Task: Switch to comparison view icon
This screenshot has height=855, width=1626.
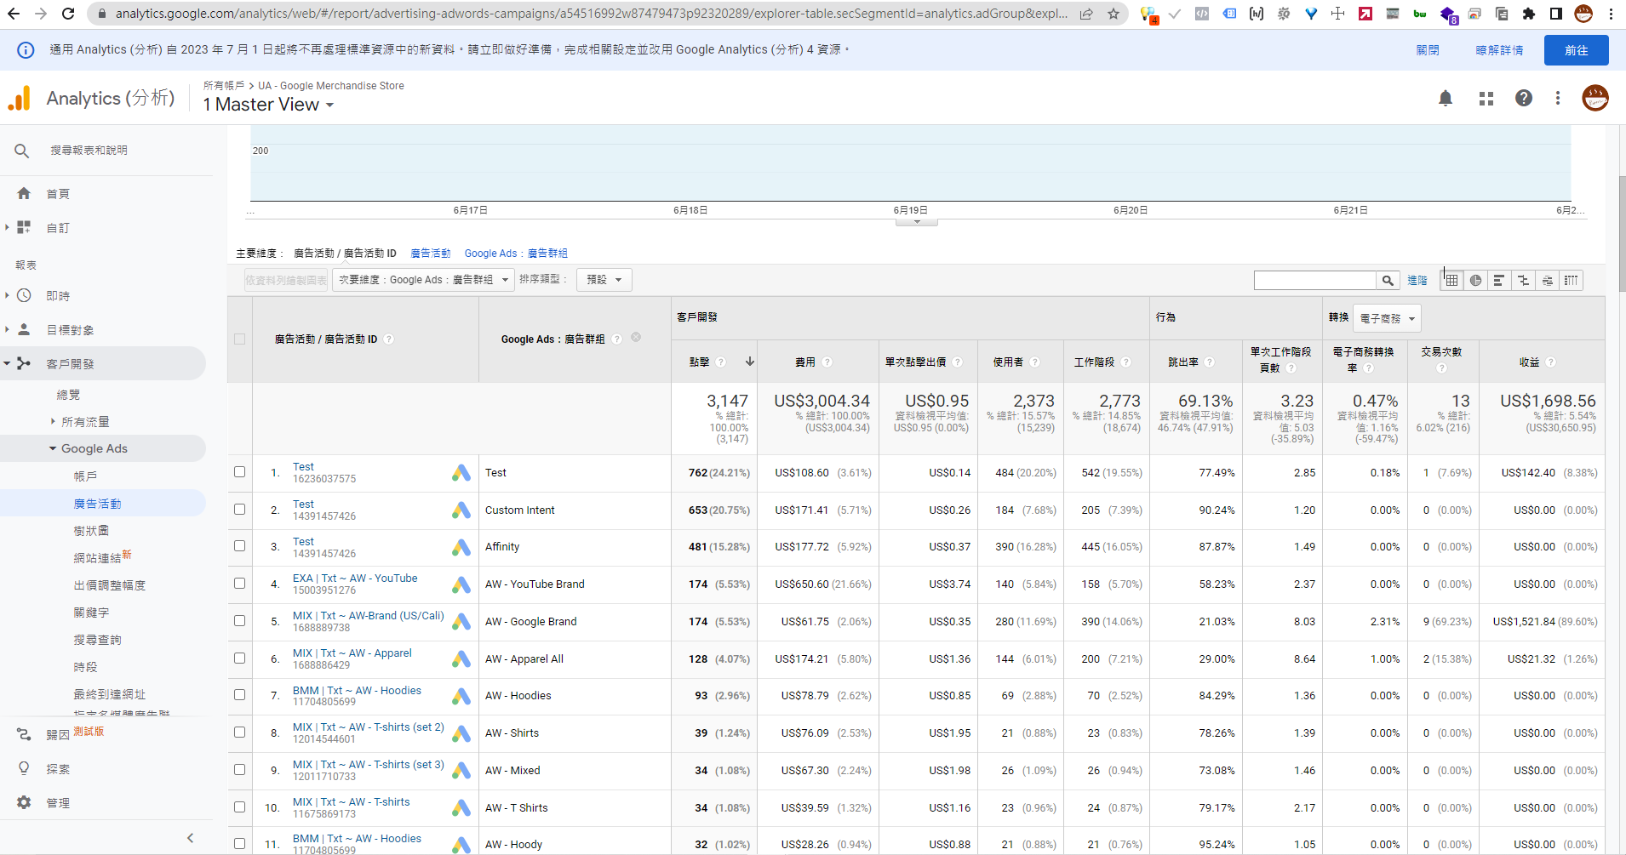Action: [x=1523, y=280]
